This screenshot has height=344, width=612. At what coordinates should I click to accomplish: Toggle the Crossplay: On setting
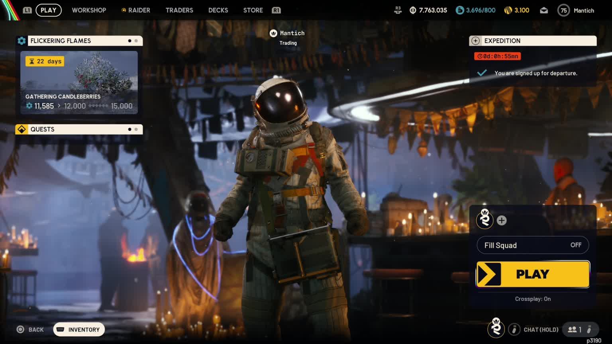coord(533,299)
